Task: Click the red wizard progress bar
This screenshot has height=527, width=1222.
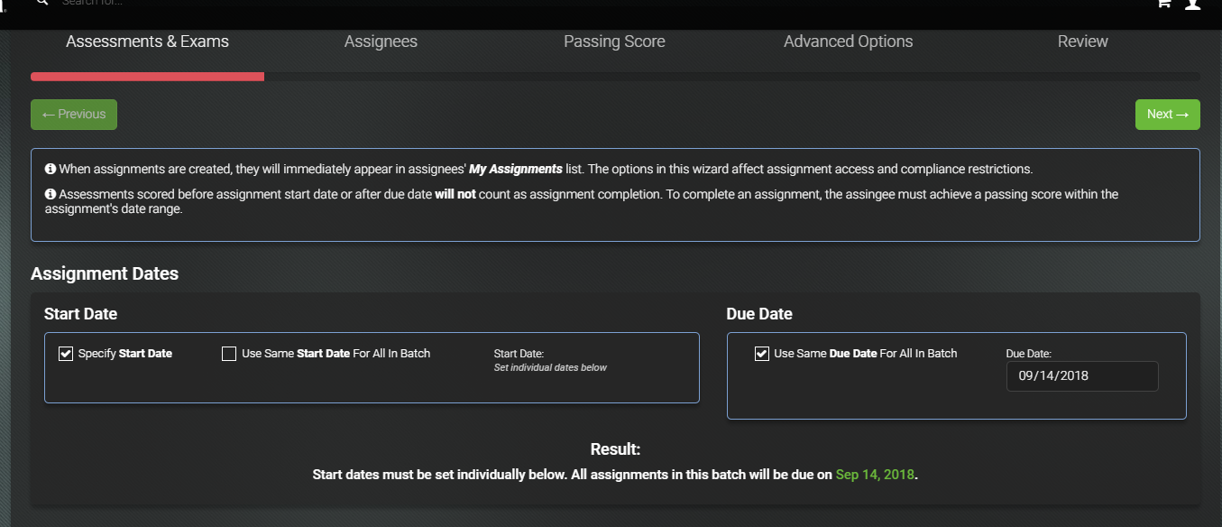Action: point(147,77)
